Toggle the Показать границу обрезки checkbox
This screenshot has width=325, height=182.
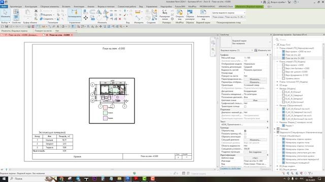pyautogui.click(x=245, y=133)
